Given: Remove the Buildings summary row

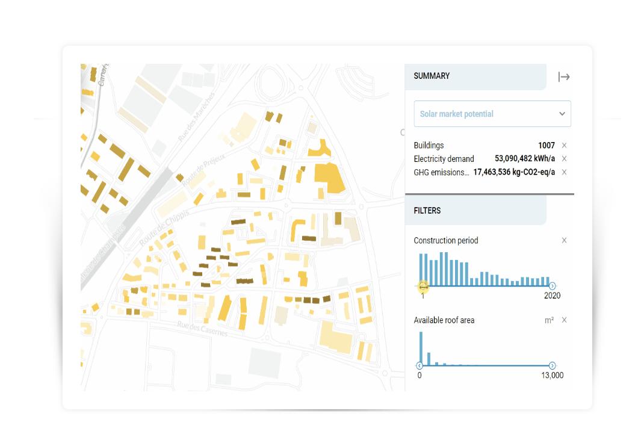Looking at the screenshot, I should [x=564, y=146].
